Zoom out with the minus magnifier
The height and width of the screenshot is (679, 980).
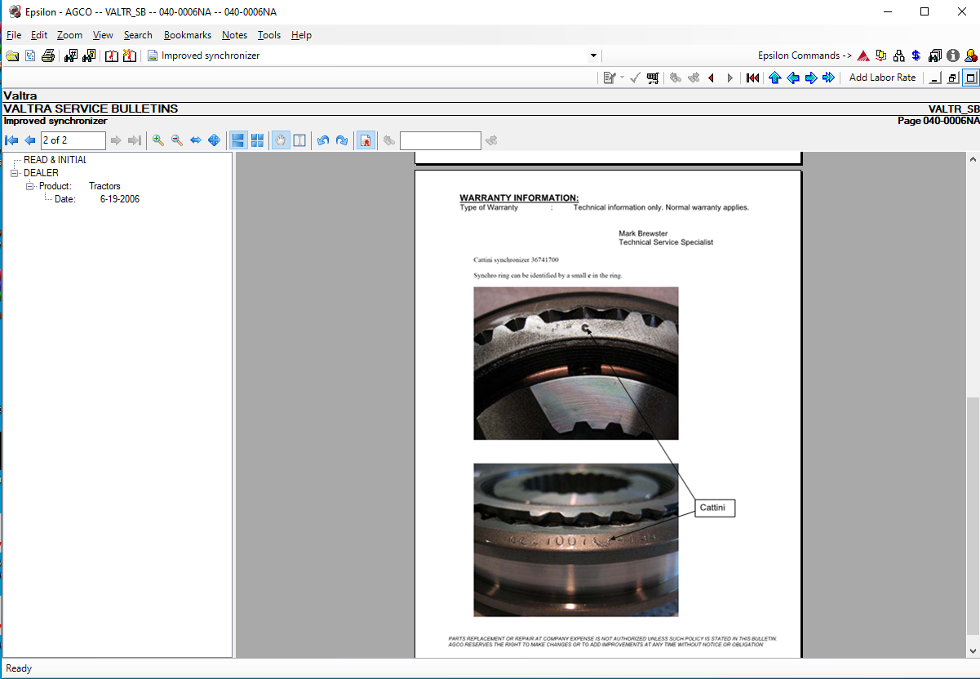tap(177, 140)
